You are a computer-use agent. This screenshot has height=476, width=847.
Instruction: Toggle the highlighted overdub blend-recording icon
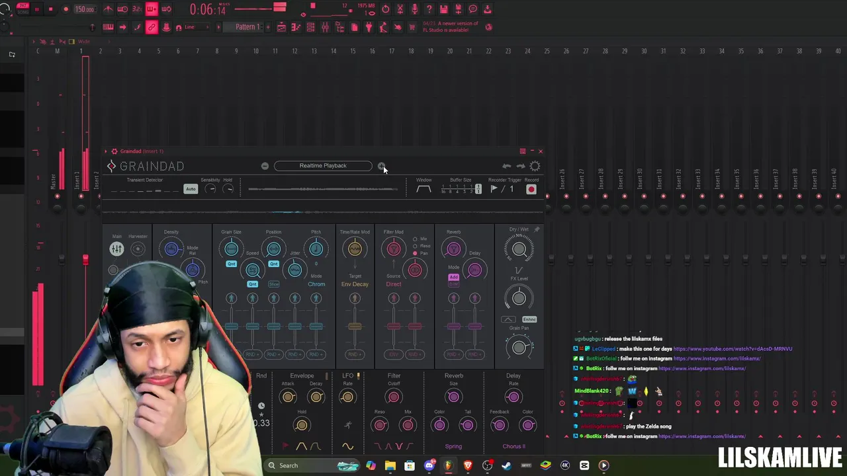pos(152,9)
